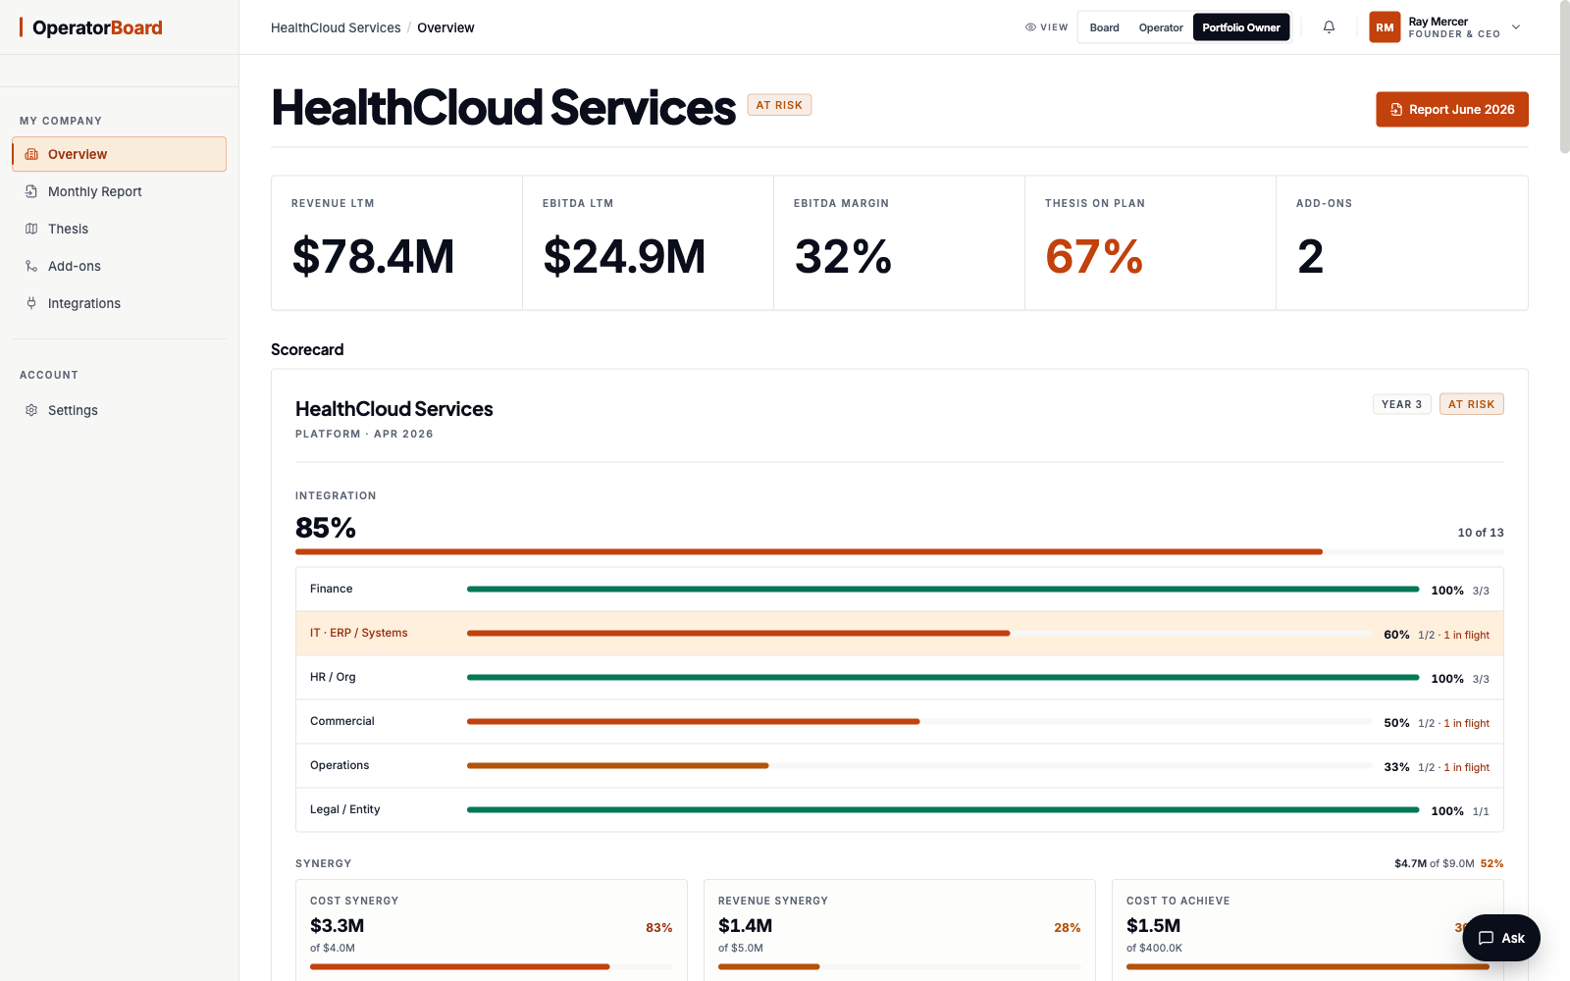Open the Cost Synergy card
Viewport: 1570px width, 981px height.
[x=492, y=930]
